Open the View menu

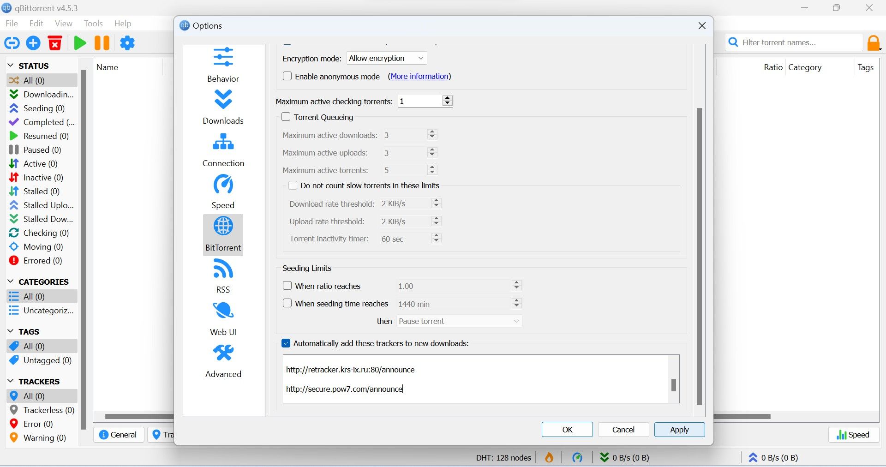click(63, 24)
